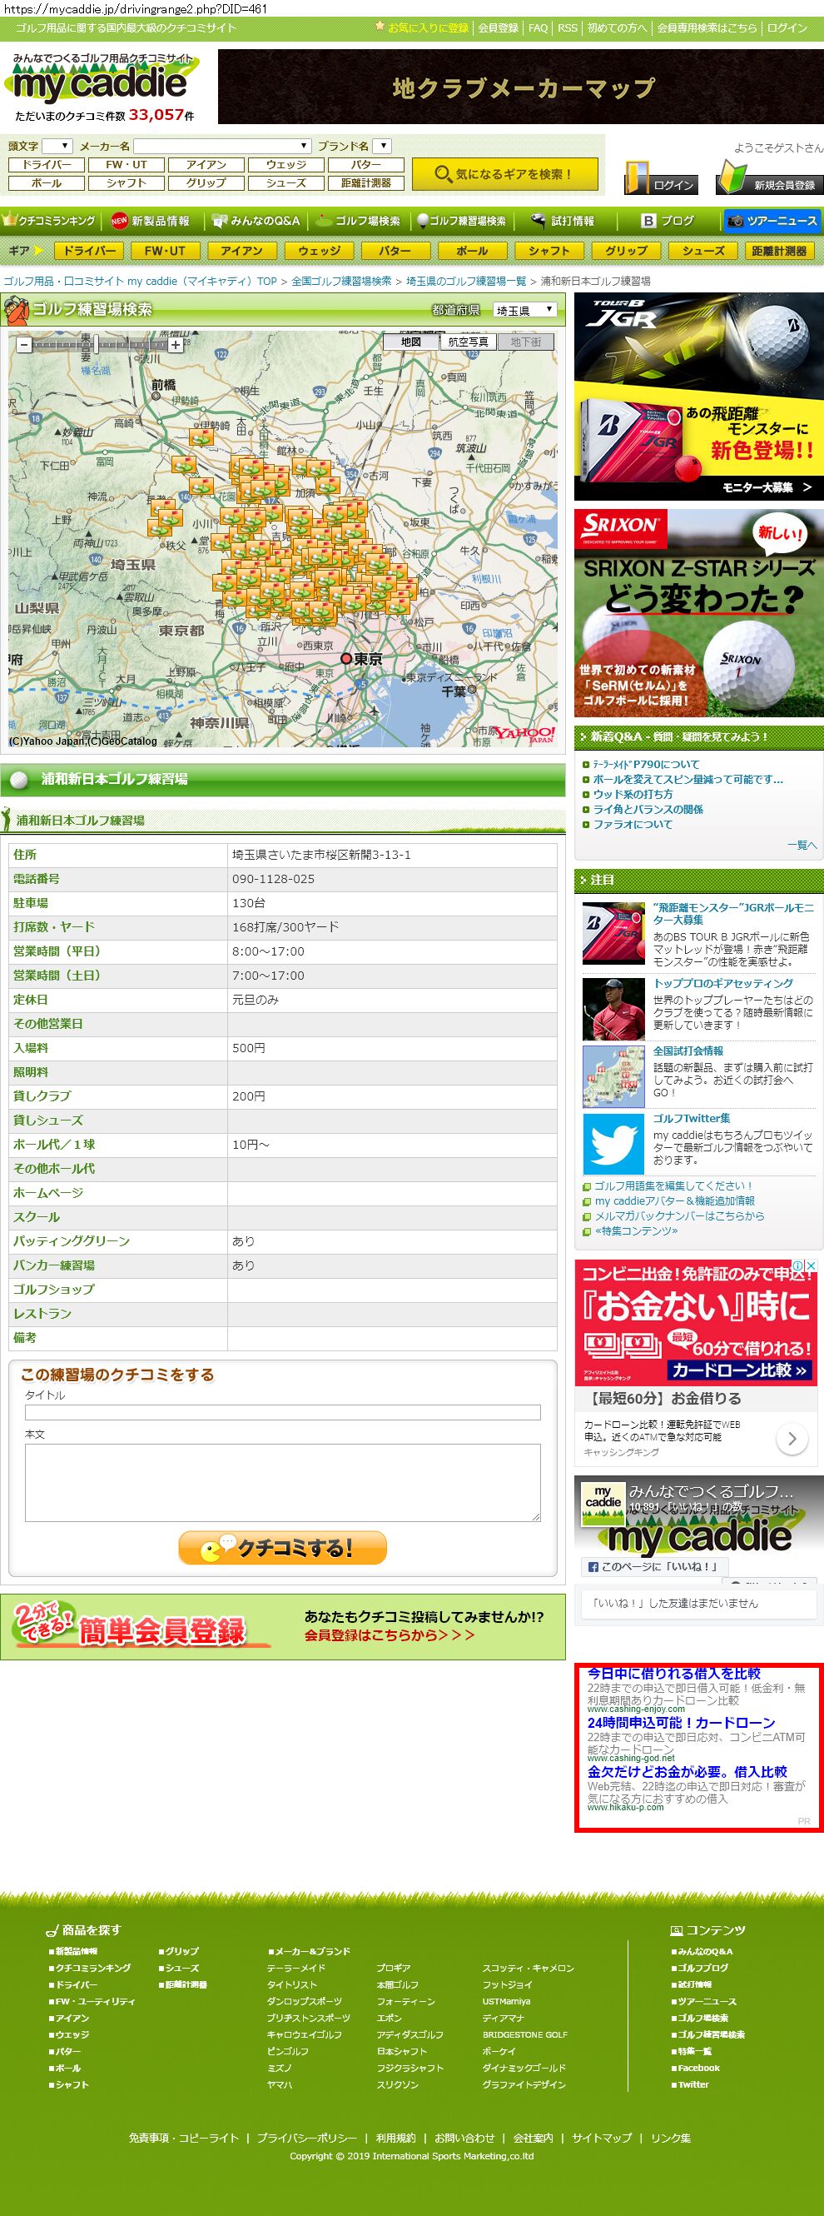Switch map to aerial photo view
Screen dimensions: 824x2216
[469, 342]
